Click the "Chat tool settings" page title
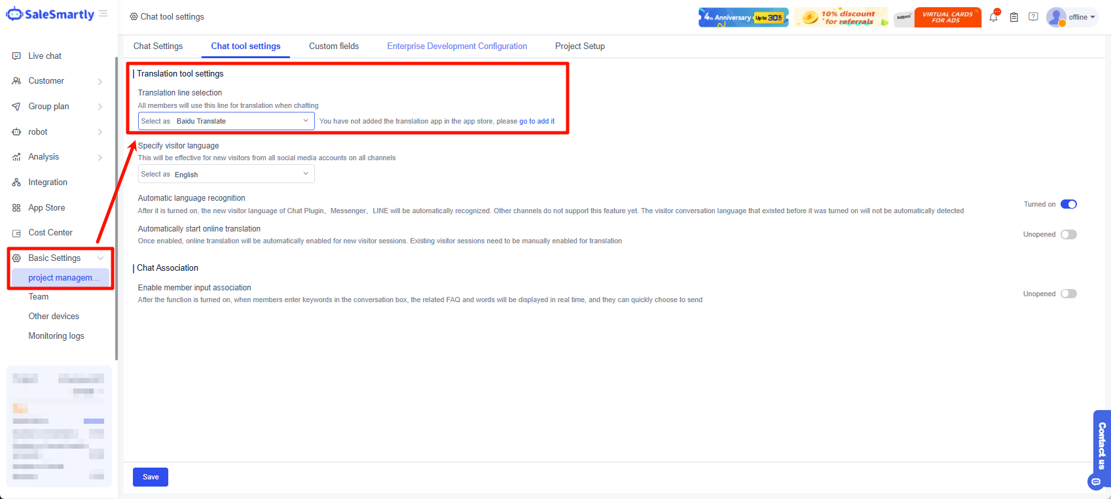Screen dimensions: 1111x499 pyautogui.click(x=172, y=17)
